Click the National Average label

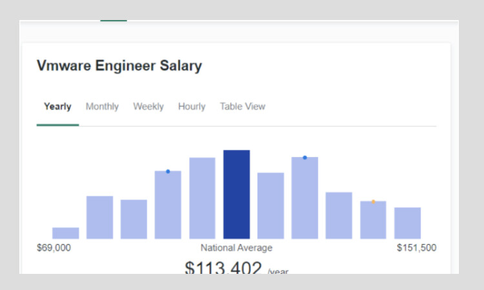[236, 247]
